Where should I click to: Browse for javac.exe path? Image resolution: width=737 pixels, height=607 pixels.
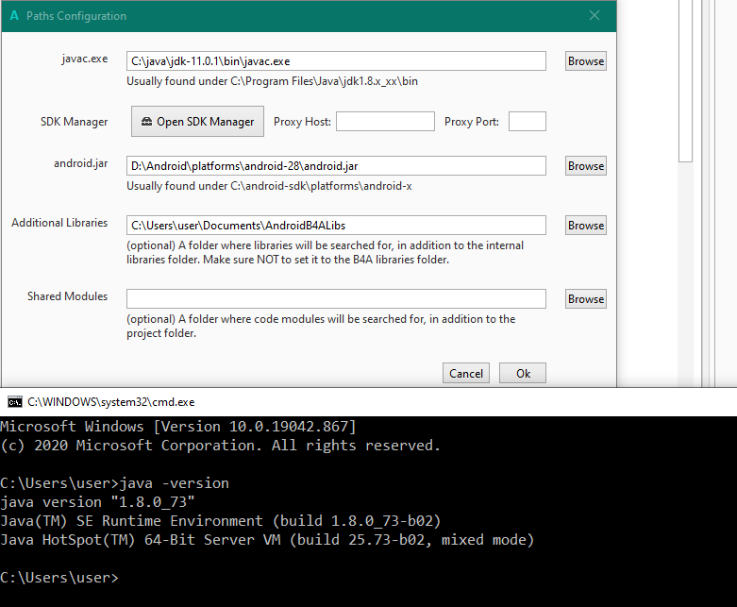[586, 61]
